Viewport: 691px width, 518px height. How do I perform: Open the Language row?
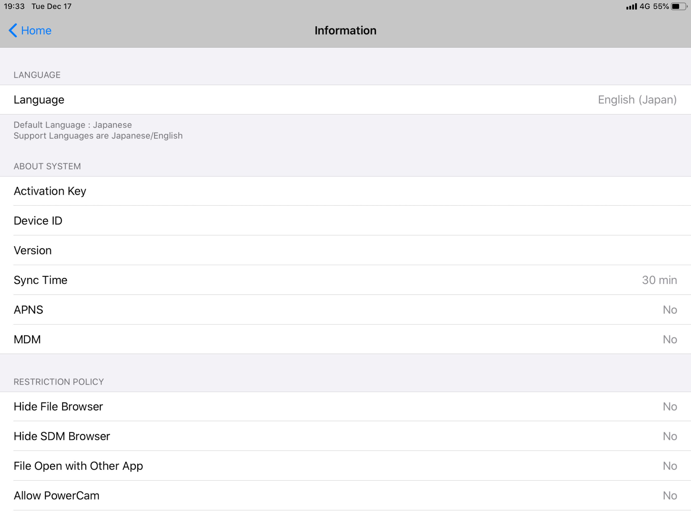point(345,100)
